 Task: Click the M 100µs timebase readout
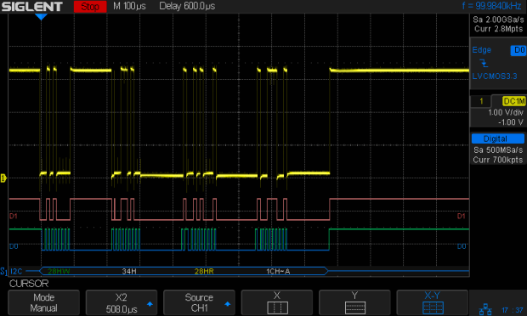pyautogui.click(x=129, y=6)
